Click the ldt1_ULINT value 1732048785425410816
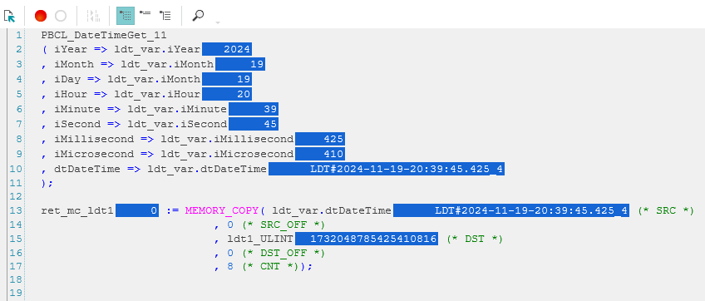The height and width of the screenshot is (301, 705). point(367,239)
